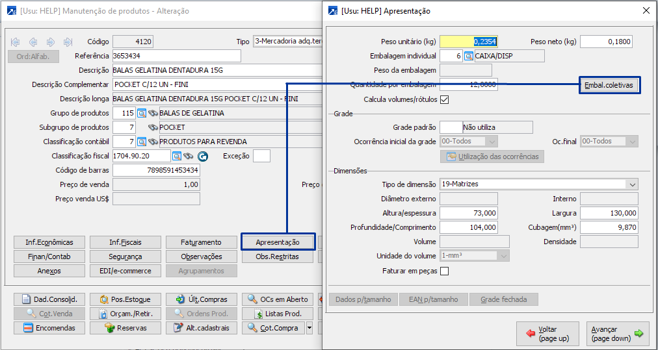658x350 pixels.
Task: Open the Faturamento section
Action: click(202, 242)
